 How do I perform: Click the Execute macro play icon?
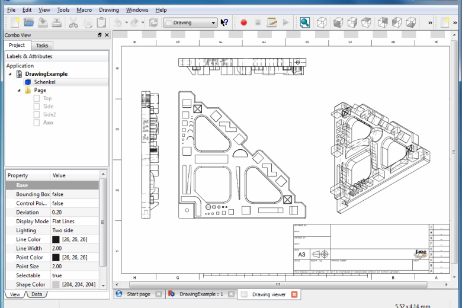point(285,23)
